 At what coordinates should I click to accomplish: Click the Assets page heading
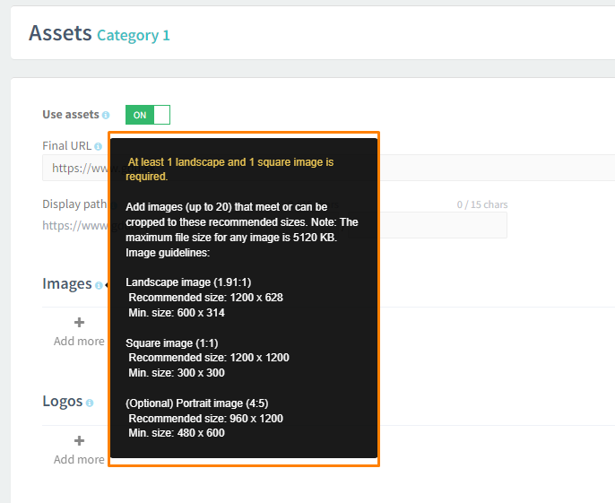click(x=60, y=33)
